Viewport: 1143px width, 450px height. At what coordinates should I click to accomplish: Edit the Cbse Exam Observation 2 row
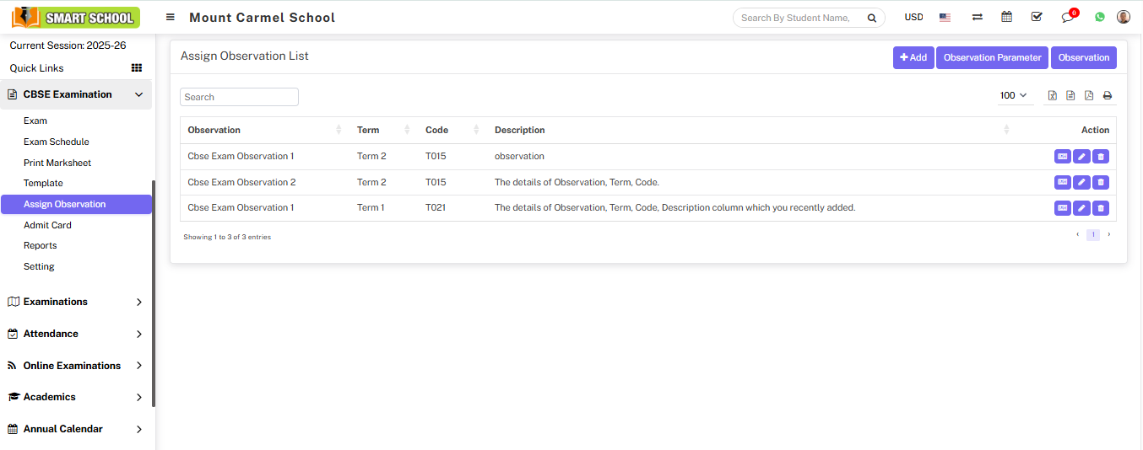click(1081, 182)
